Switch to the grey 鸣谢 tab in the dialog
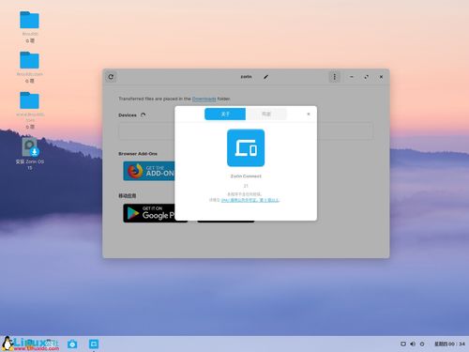Image resolution: width=469 pixels, height=352 pixels. pos(266,114)
